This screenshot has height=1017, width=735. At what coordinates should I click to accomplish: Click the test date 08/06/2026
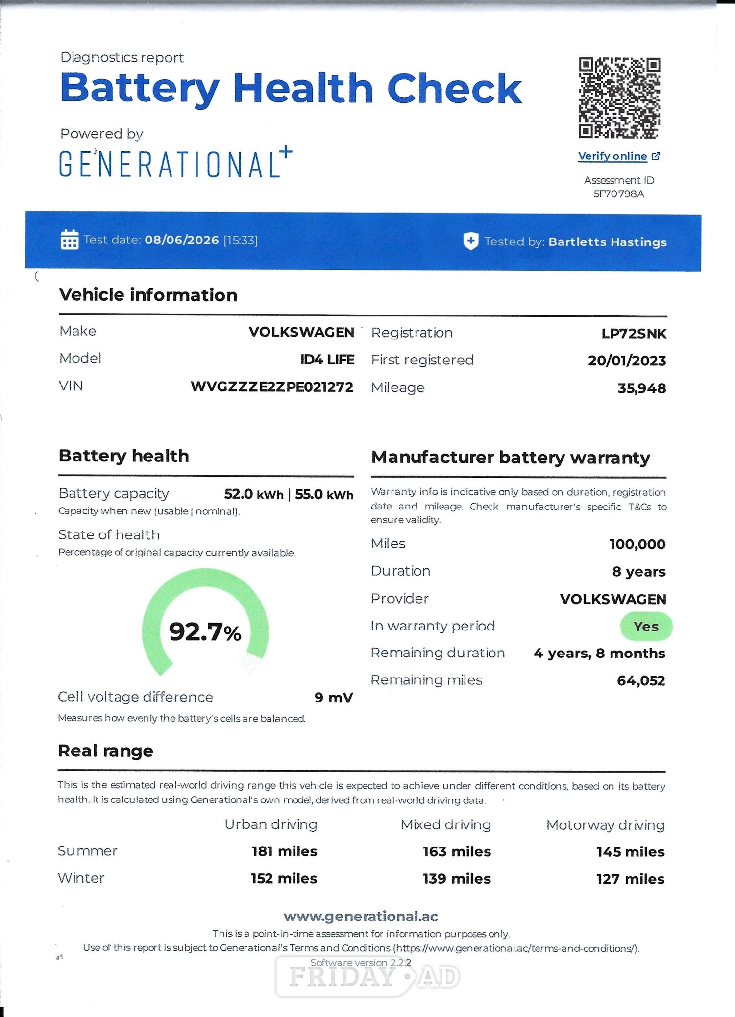click(x=182, y=240)
